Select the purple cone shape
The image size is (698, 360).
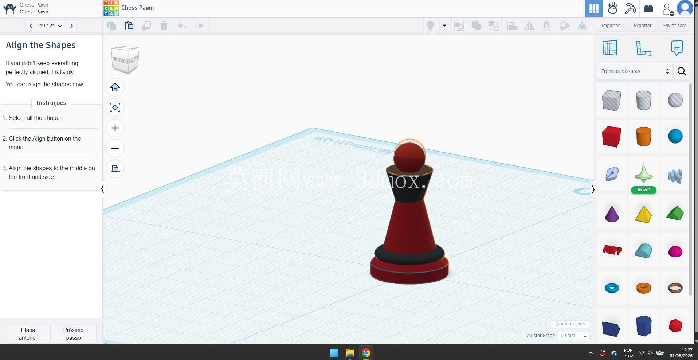tap(612, 213)
